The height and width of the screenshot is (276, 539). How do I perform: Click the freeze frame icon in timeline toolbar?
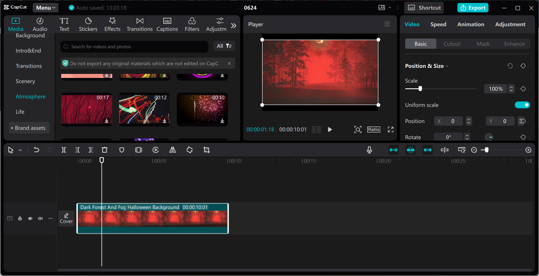pos(139,150)
